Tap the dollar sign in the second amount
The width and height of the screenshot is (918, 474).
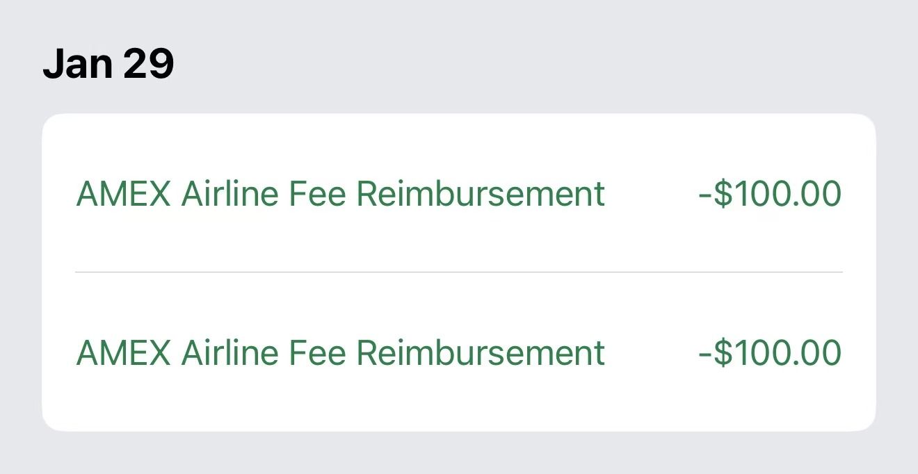(724, 352)
